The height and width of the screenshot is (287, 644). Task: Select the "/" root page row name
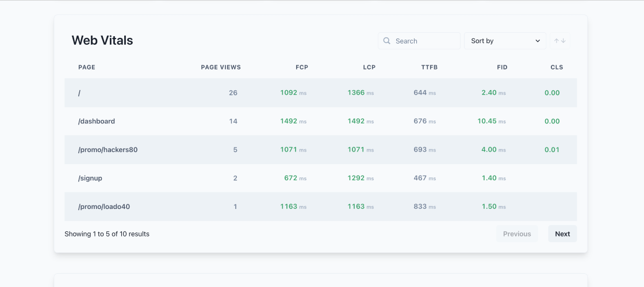click(x=79, y=92)
